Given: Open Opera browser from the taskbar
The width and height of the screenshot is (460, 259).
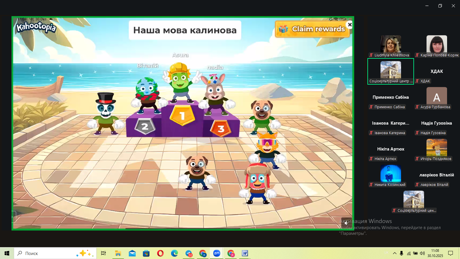Looking at the screenshot, I should (x=160, y=253).
